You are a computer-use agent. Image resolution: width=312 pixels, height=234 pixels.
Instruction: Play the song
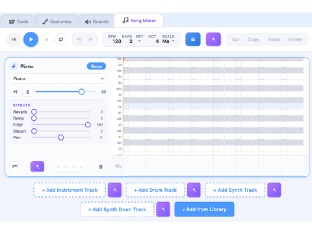coord(31,39)
